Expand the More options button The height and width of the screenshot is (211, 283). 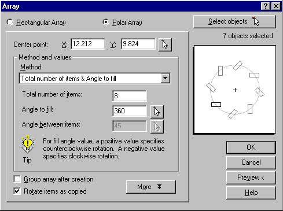tap(151, 187)
